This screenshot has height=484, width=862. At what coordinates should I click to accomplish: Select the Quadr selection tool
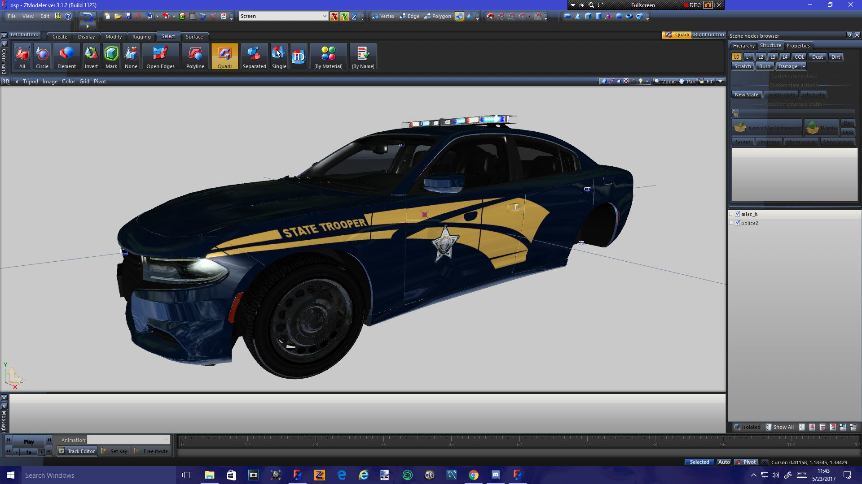tap(224, 56)
